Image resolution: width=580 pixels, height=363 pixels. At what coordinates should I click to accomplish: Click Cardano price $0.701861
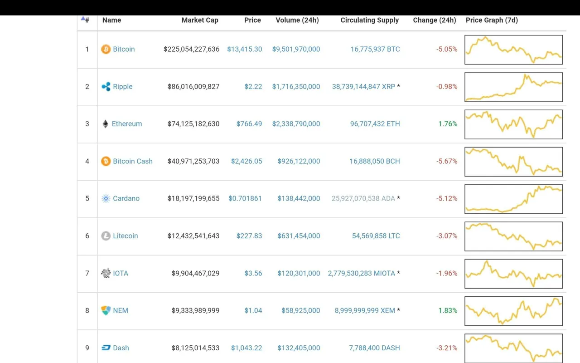coord(245,198)
